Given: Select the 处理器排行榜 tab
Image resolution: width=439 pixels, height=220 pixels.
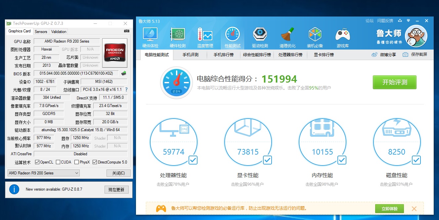Looking at the screenshot, I should point(290,55).
